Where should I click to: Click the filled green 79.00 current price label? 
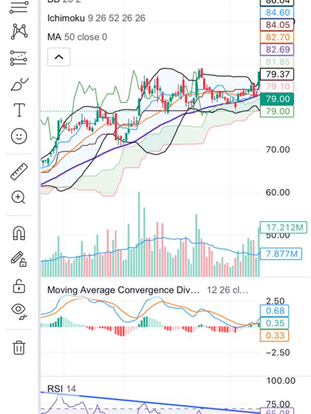277,99
